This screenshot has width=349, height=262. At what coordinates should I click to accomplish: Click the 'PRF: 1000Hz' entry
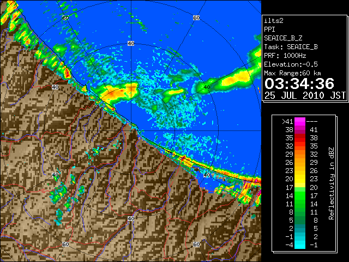[285, 56]
